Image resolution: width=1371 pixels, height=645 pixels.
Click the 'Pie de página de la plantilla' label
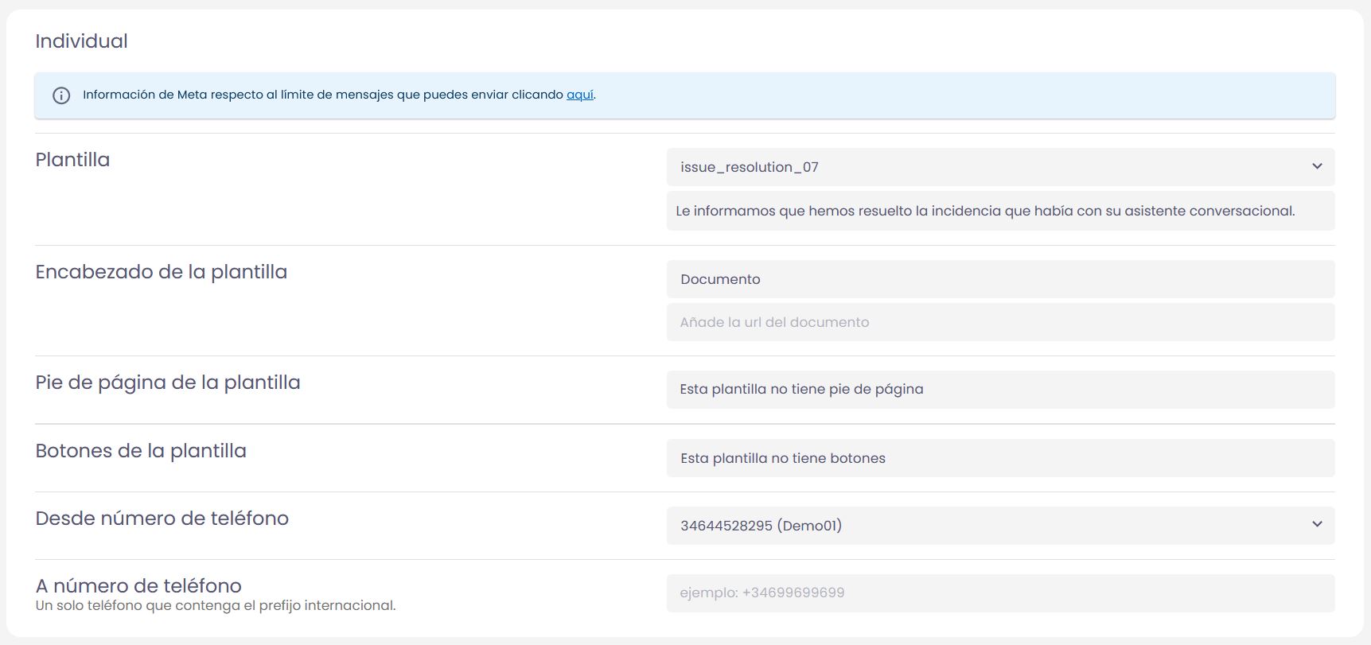pyautogui.click(x=167, y=383)
